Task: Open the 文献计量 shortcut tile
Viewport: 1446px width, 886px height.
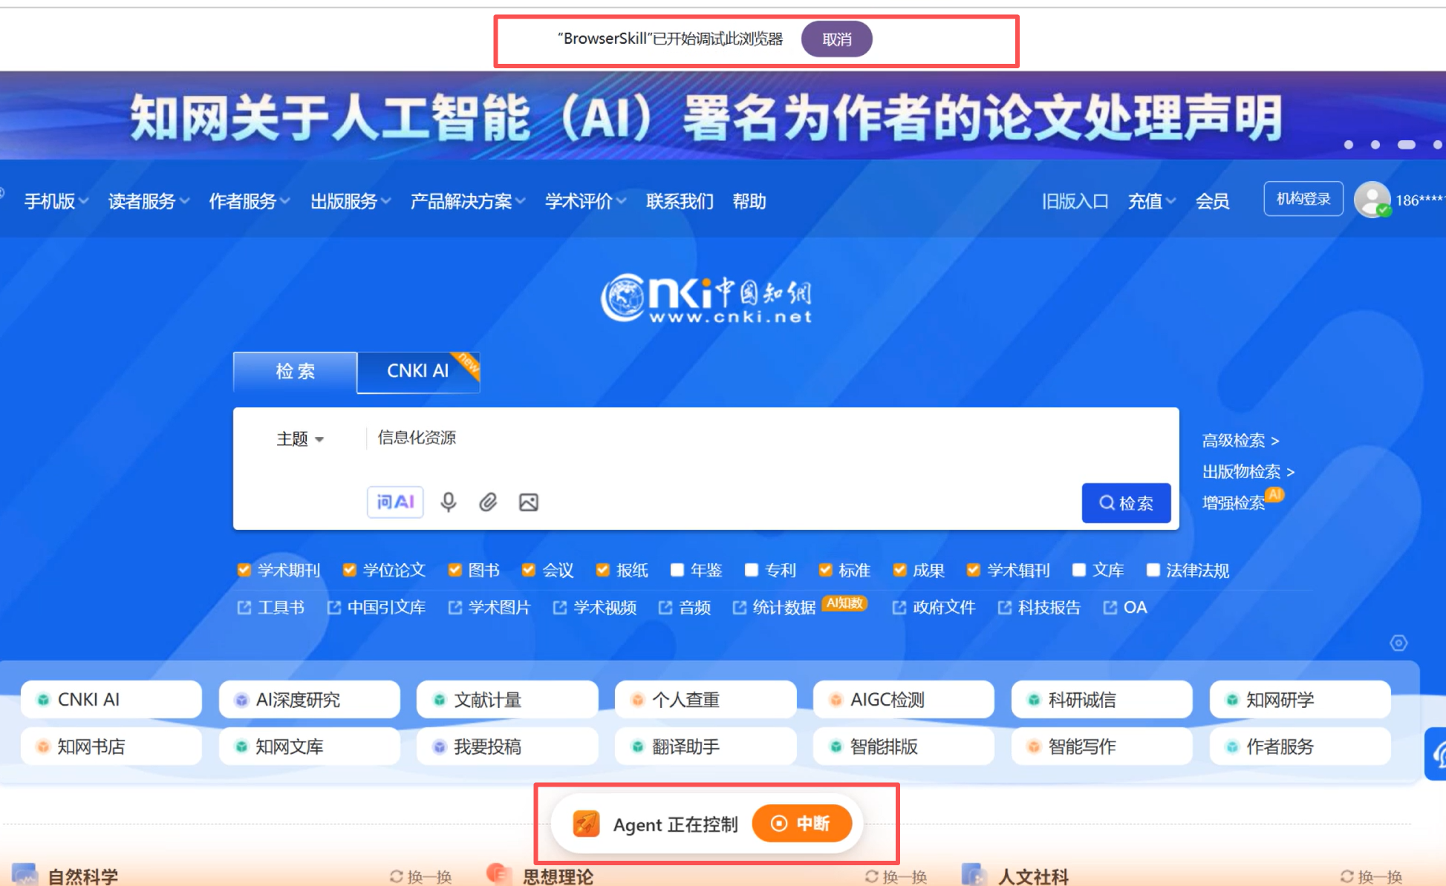Action: click(x=507, y=700)
